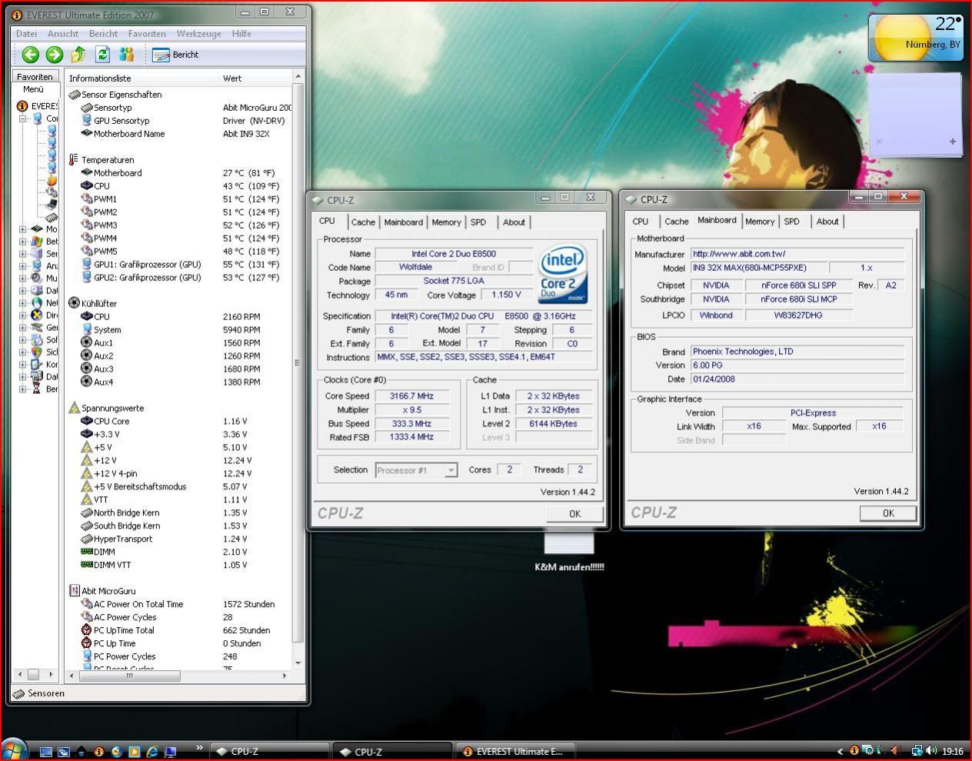The height and width of the screenshot is (761, 972).
Task: Add a note with the plus icon
Action: [952, 142]
